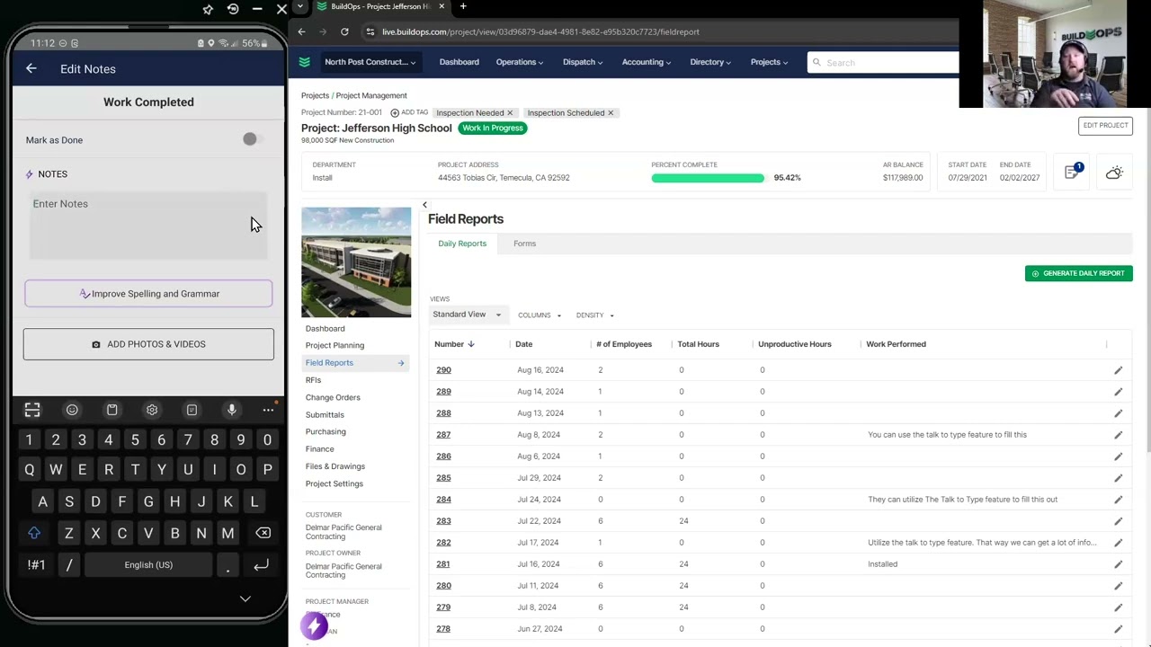Expand the Accounting menu
The image size is (1151, 647).
647,62
